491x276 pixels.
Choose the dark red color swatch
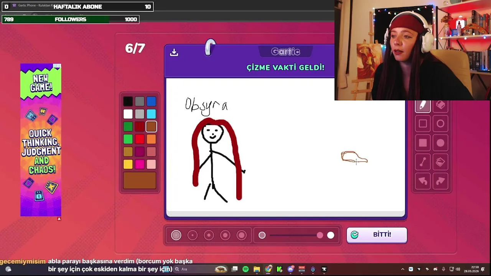(140, 127)
